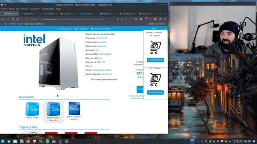Viewport: 257px width, 144px height.
Task: Select the Intel i3-12100 processor option
Action: click(32, 110)
